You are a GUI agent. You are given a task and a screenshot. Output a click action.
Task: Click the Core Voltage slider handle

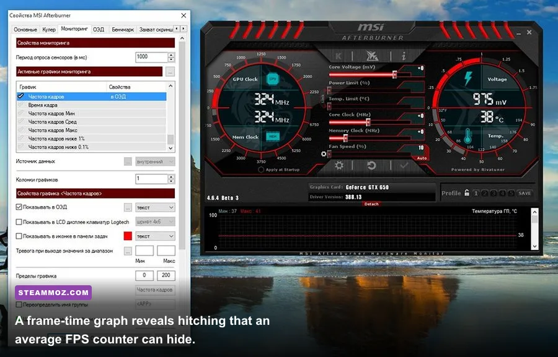pyautogui.click(x=394, y=75)
